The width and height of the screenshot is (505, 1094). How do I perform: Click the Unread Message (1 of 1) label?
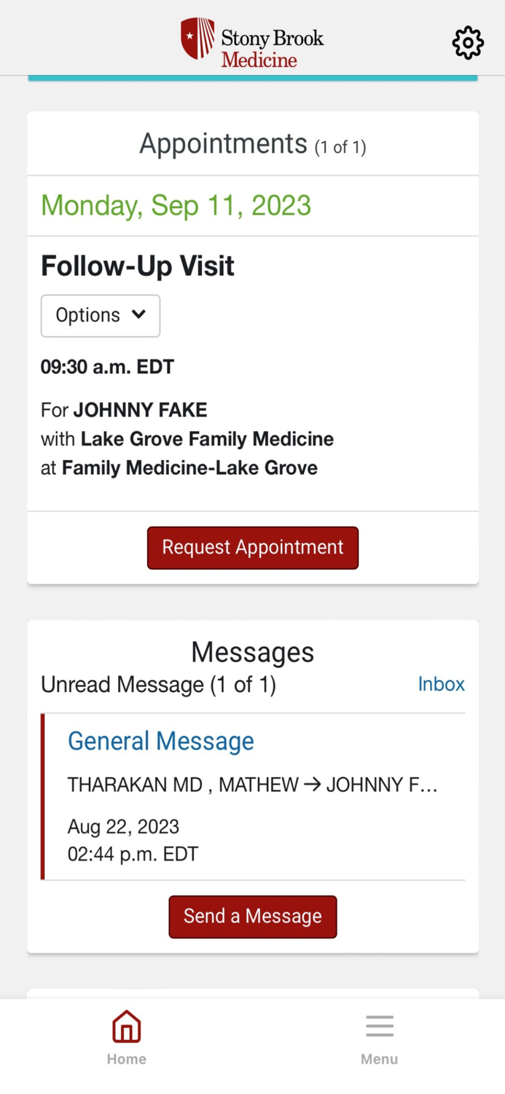tap(158, 684)
